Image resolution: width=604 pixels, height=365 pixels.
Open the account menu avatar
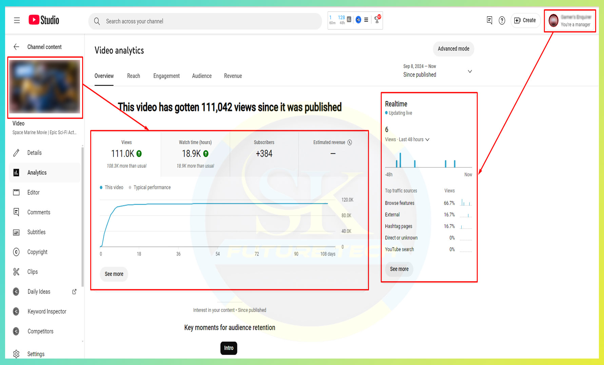point(553,21)
